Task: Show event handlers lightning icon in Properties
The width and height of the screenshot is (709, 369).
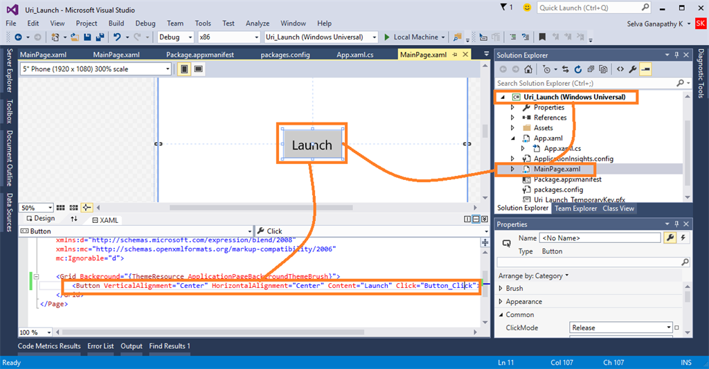Action: 684,237
